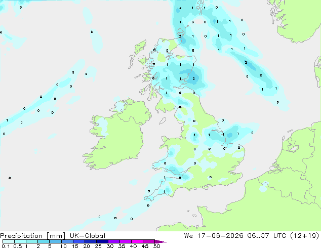Screen dimensions: 321x248
Task: Click the 2–5 mm legend color swatch
Action: 44,241
